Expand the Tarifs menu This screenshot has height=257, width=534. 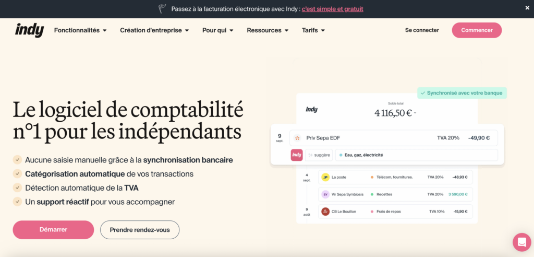[313, 30]
